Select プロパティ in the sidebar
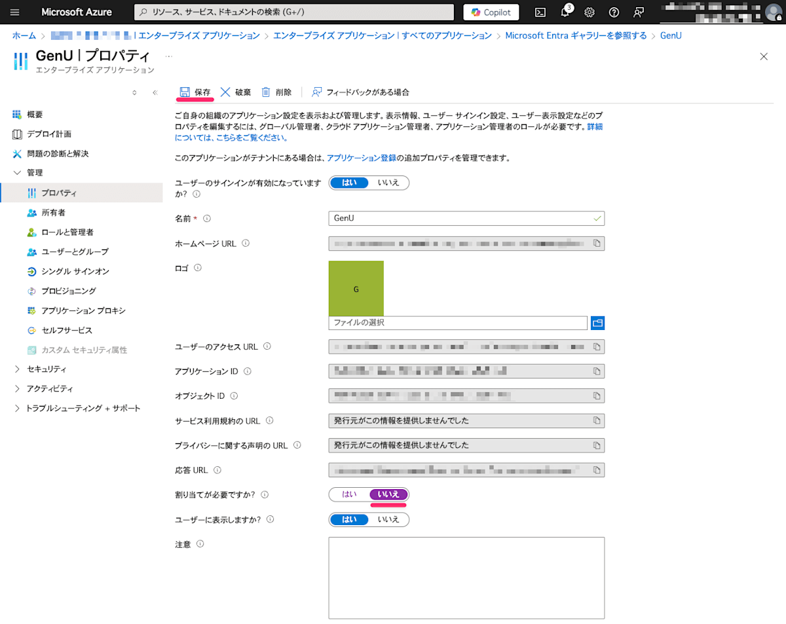The height and width of the screenshot is (624, 786). (81, 193)
